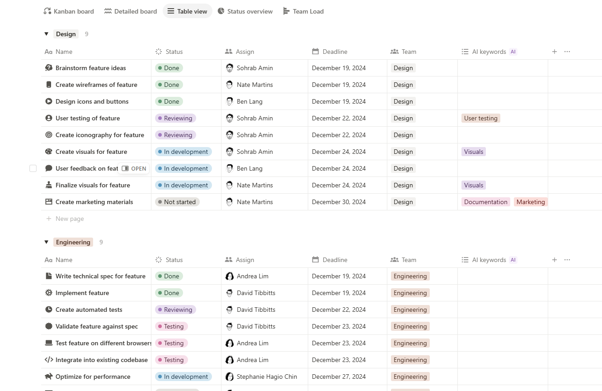Collapse the Design group triangle
602x391 pixels.
[x=46, y=34]
